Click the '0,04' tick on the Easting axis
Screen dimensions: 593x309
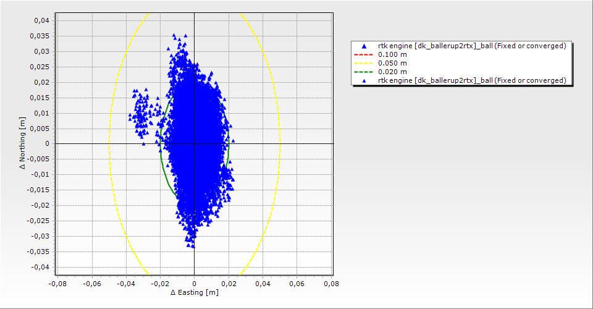(x=263, y=284)
